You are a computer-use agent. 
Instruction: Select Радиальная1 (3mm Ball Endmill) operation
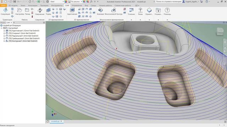coord(23,36)
